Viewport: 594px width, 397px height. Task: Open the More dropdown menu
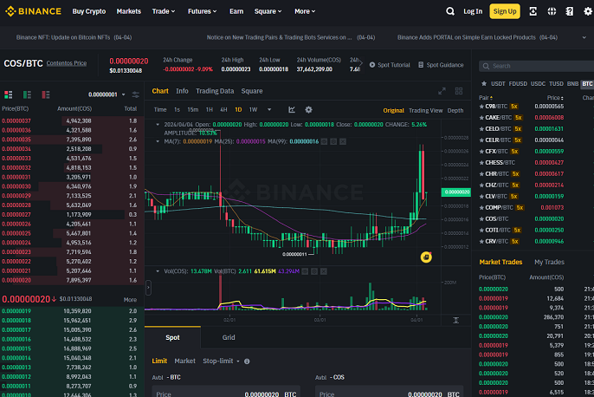[x=305, y=11]
